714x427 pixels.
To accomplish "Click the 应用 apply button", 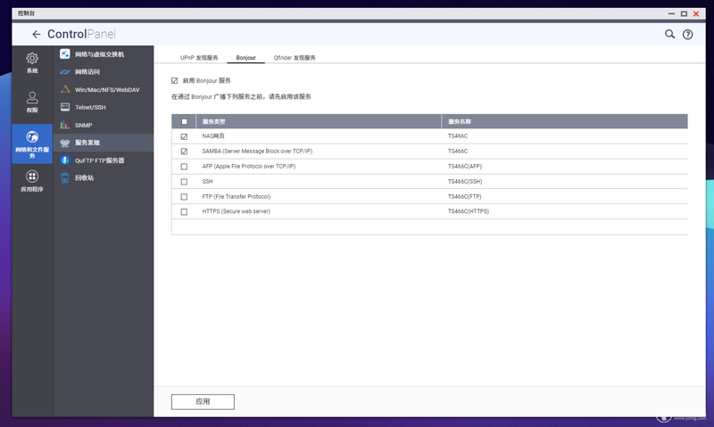I will click(x=203, y=401).
